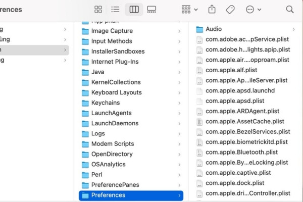Image resolution: width=303 pixels, height=202 pixels.
Task: Open the More actions ellipsis menu
Action: (254, 9)
